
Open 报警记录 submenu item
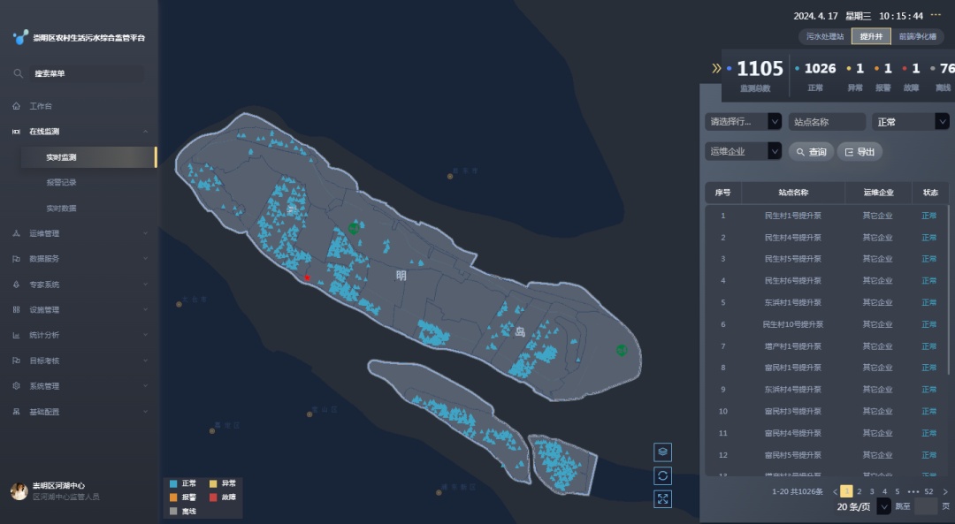[62, 183]
